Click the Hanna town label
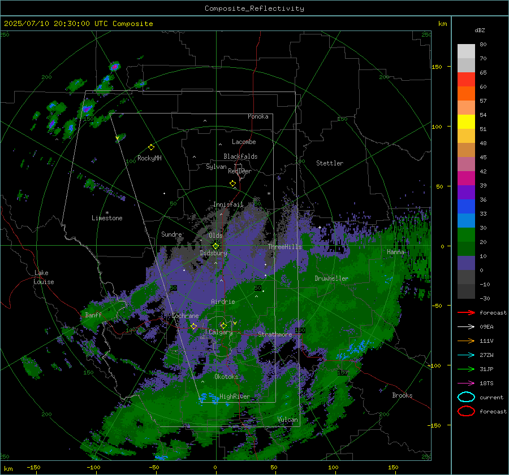The width and height of the screenshot is (509, 475). click(x=395, y=252)
